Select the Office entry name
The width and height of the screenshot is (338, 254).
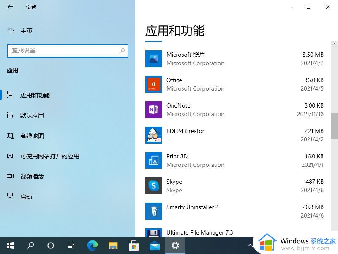174,80
